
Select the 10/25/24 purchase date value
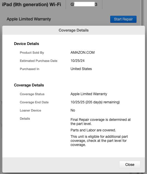(78, 61)
